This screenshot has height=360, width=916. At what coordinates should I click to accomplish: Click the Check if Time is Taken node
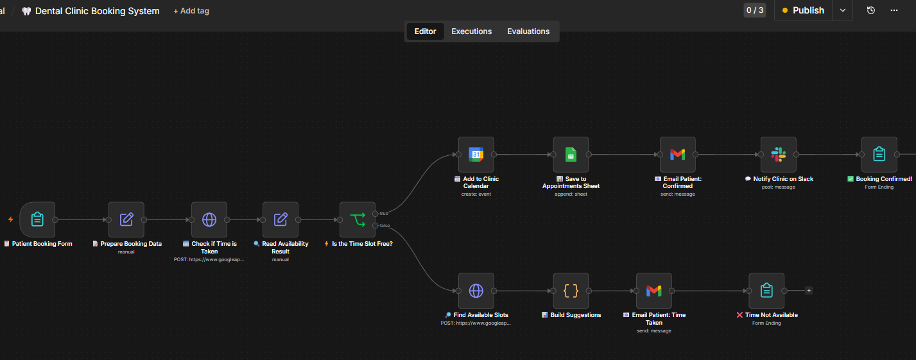pos(209,219)
